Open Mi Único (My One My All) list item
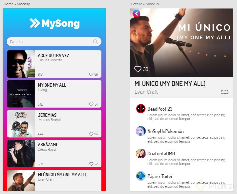 coord(54,180)
